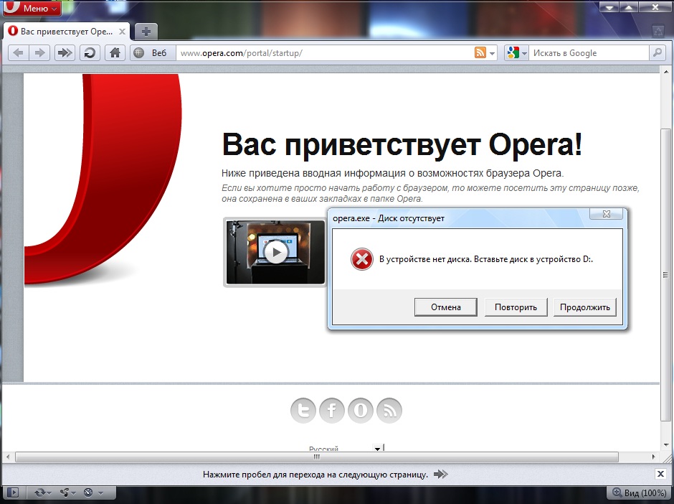The width and height of the screenshot is (674, 504).
Task: Click the RSS feed icon in address bar
Action: [x=480, y=52]
